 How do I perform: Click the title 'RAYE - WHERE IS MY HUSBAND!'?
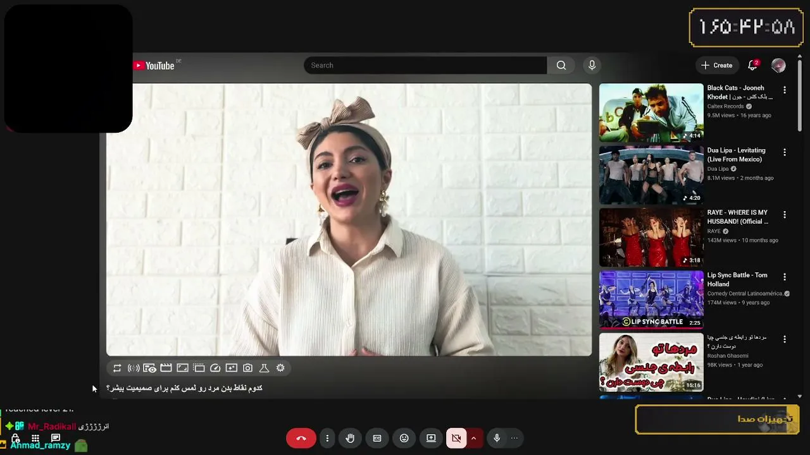(738, 217)
